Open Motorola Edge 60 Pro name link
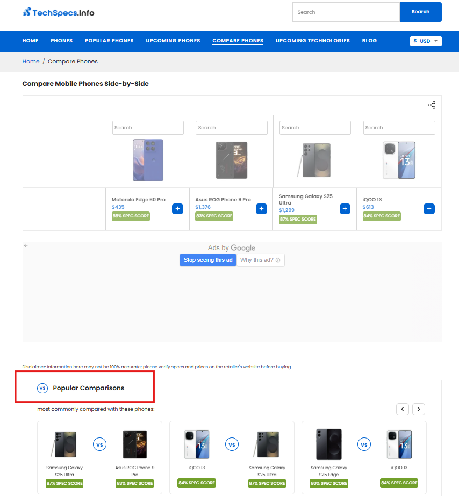The image size is (459, 496). (x=139, y=200)
